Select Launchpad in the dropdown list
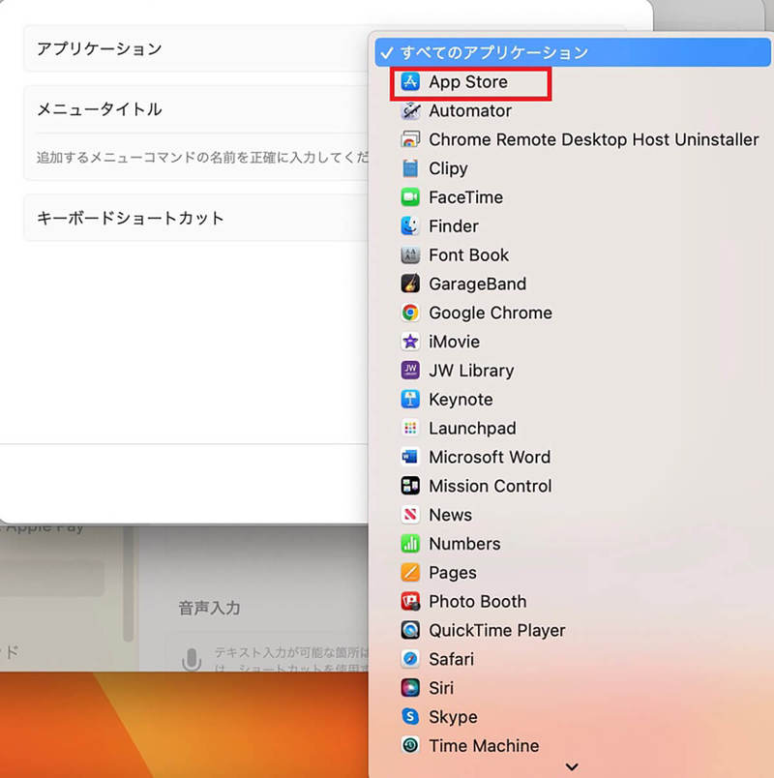774x778 pixels. pos(573,428)
